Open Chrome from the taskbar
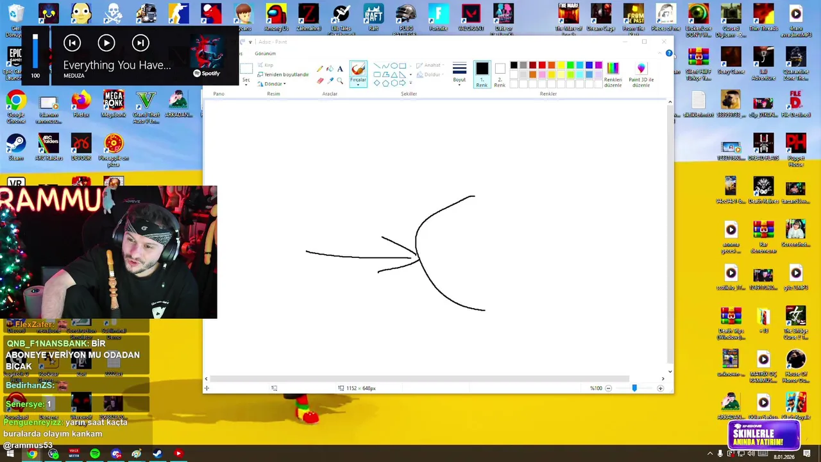Image resolution: width=821 pixels, height=462 pixels. 32,454
